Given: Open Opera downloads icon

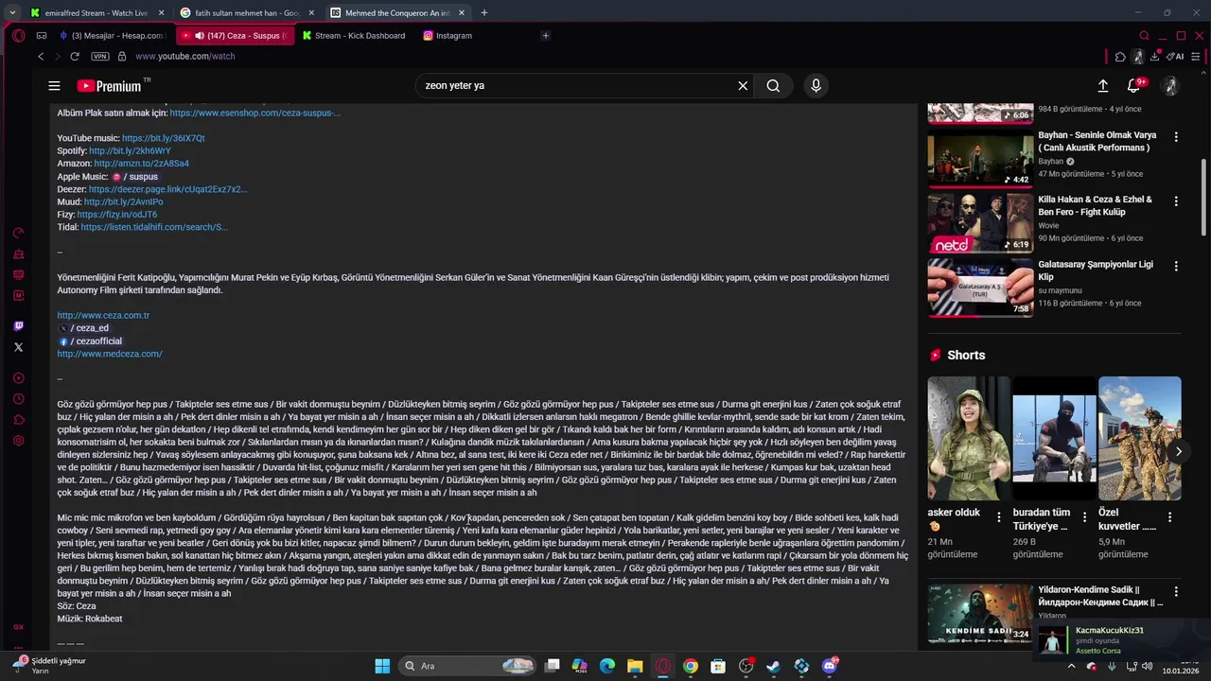Looking at the screenshot, I should click(1155, 57).
